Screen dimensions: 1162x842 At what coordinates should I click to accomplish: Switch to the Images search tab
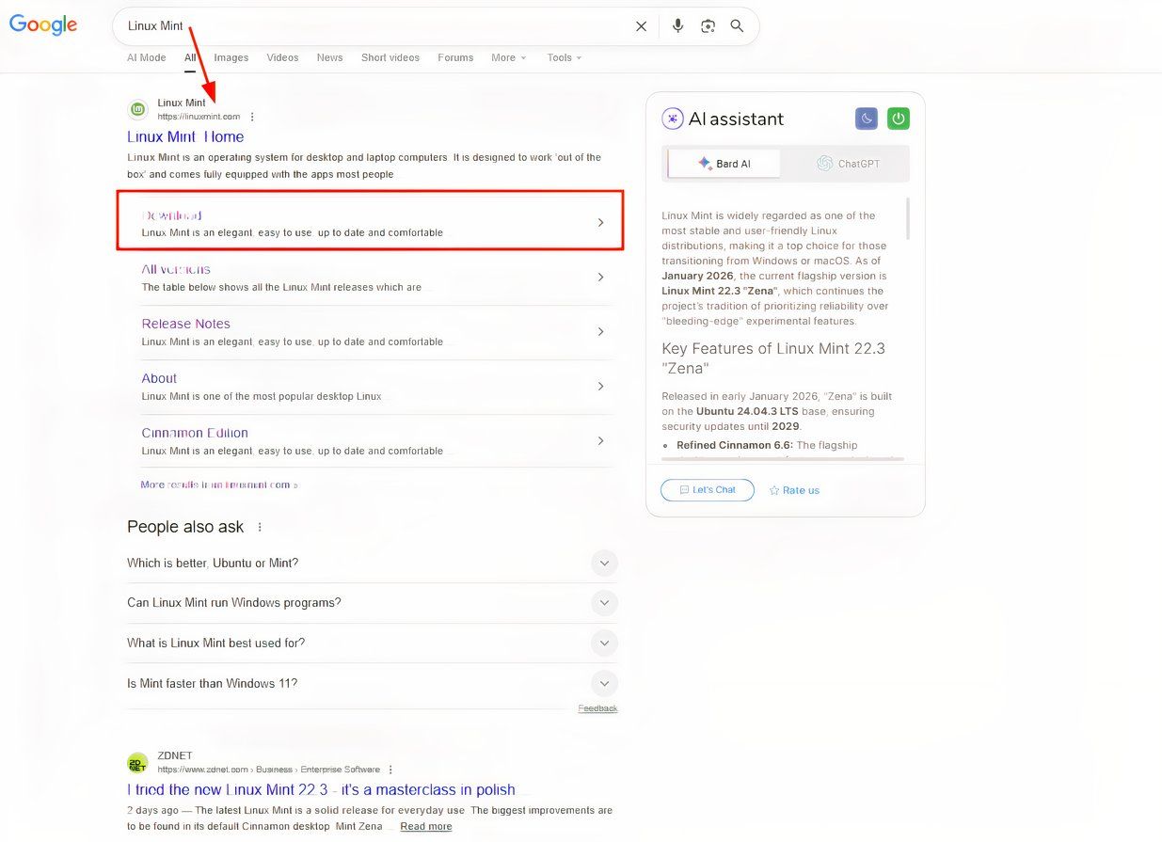tap(231, 57)
